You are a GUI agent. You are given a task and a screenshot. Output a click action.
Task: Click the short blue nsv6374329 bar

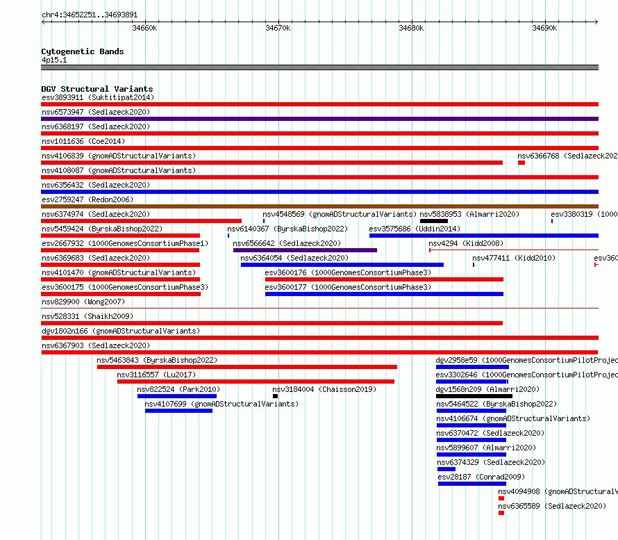(446, 469)
